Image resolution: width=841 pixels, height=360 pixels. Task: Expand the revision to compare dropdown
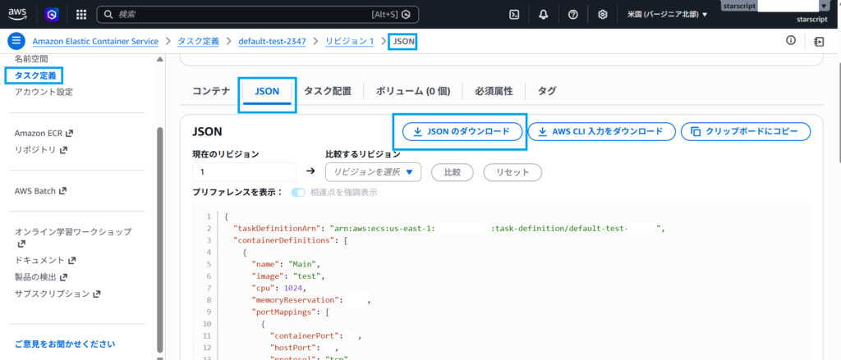pyautogui.click(x=374, y=172)
